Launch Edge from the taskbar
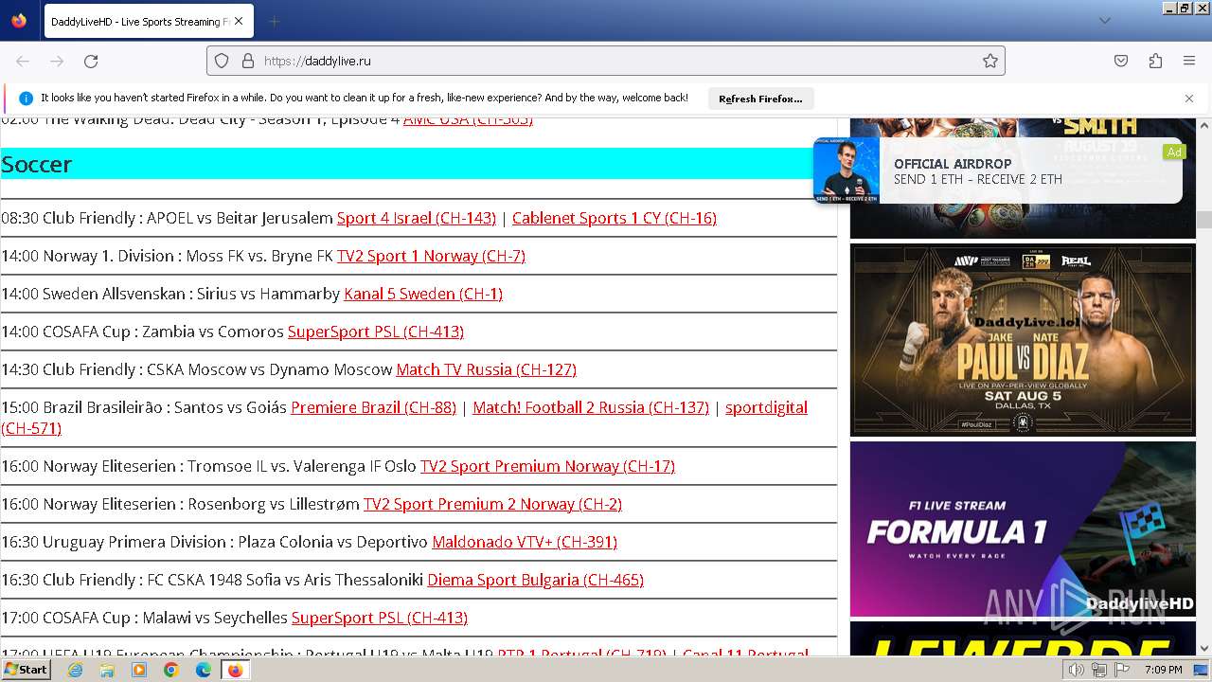Viewport: 1212px width, 682px height. (x=204, y=670)
